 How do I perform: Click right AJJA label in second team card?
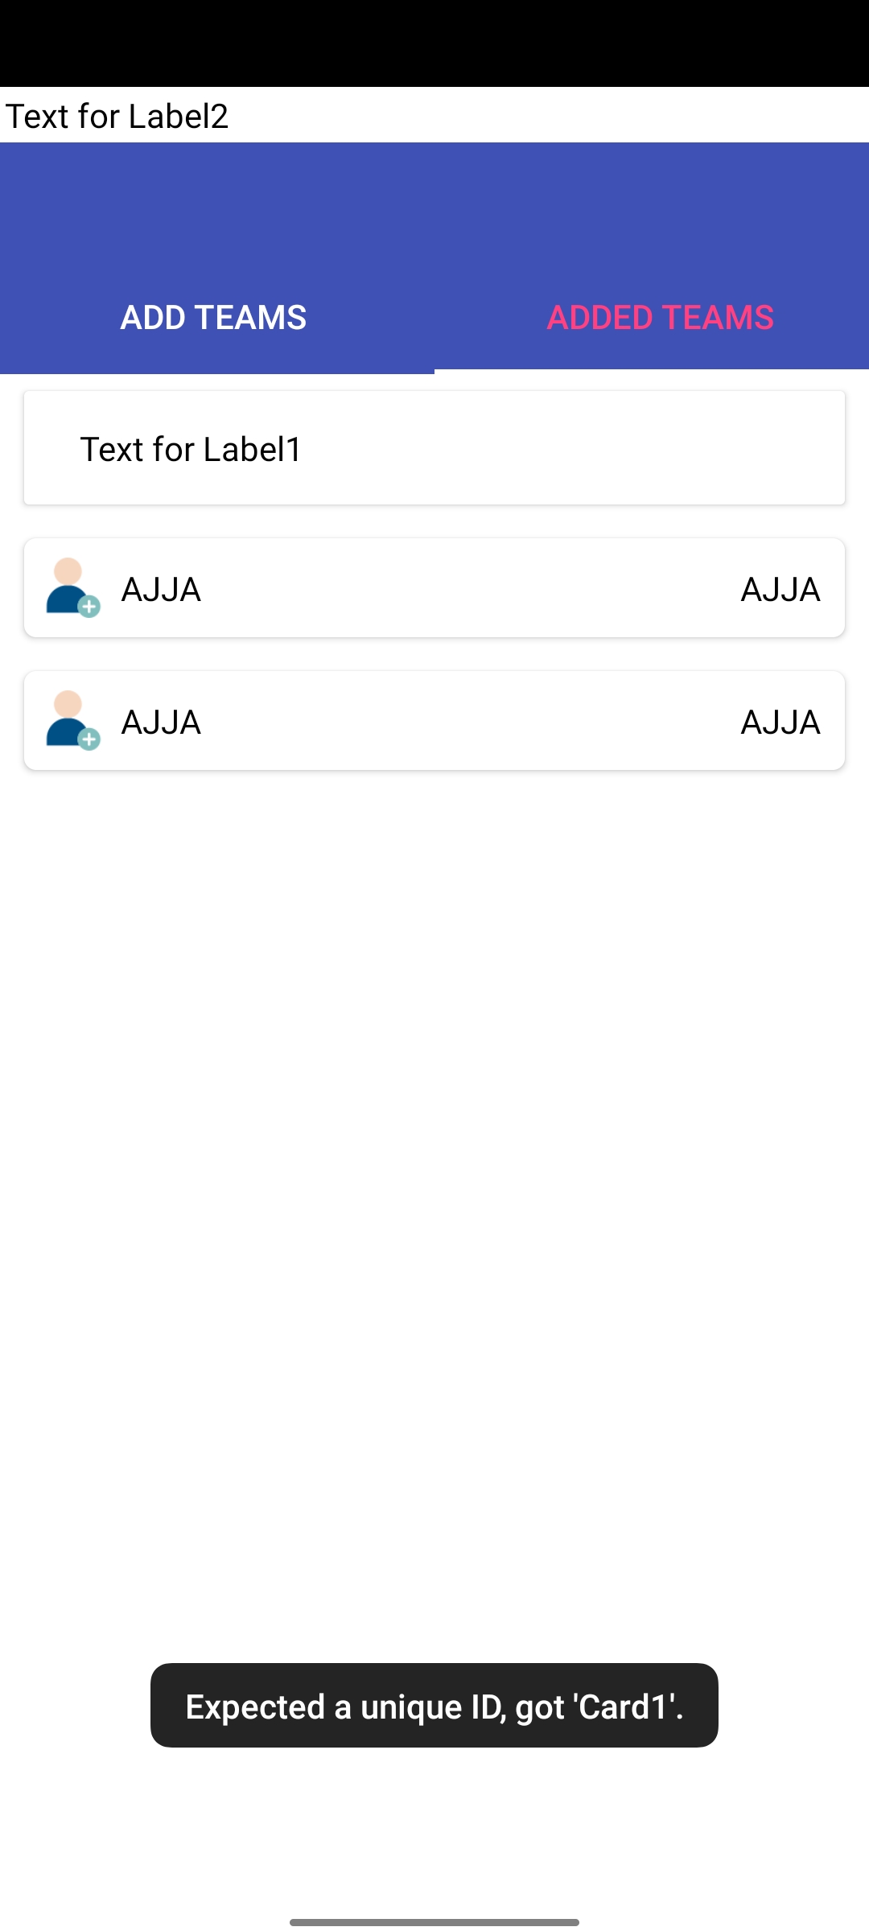tap(780, 722)
